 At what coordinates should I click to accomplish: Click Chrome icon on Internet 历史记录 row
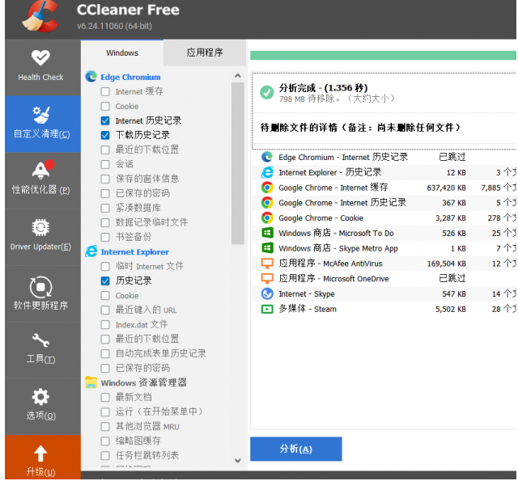click(x=267, y=203)
